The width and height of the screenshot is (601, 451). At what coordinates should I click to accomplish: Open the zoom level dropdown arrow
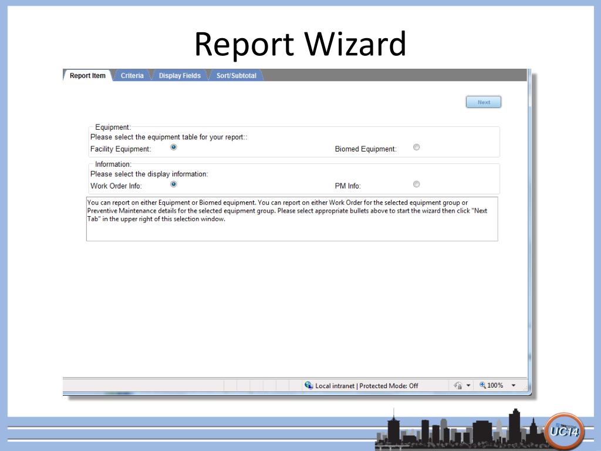point(514,385)
